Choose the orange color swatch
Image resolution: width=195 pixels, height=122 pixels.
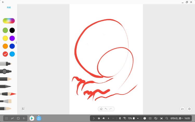5,46
